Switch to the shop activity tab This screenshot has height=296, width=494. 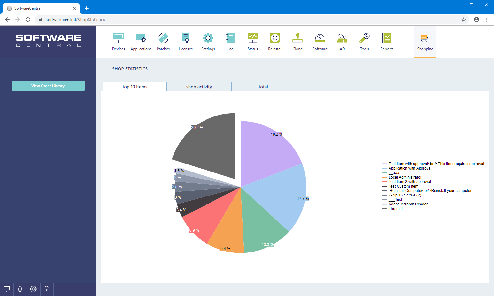[x=199, y=87]
